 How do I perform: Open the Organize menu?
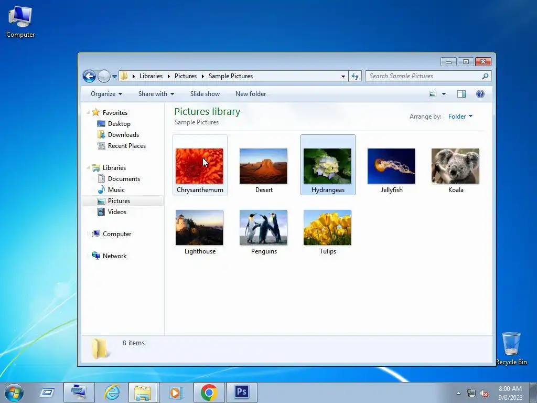click(x=106, y=94)
